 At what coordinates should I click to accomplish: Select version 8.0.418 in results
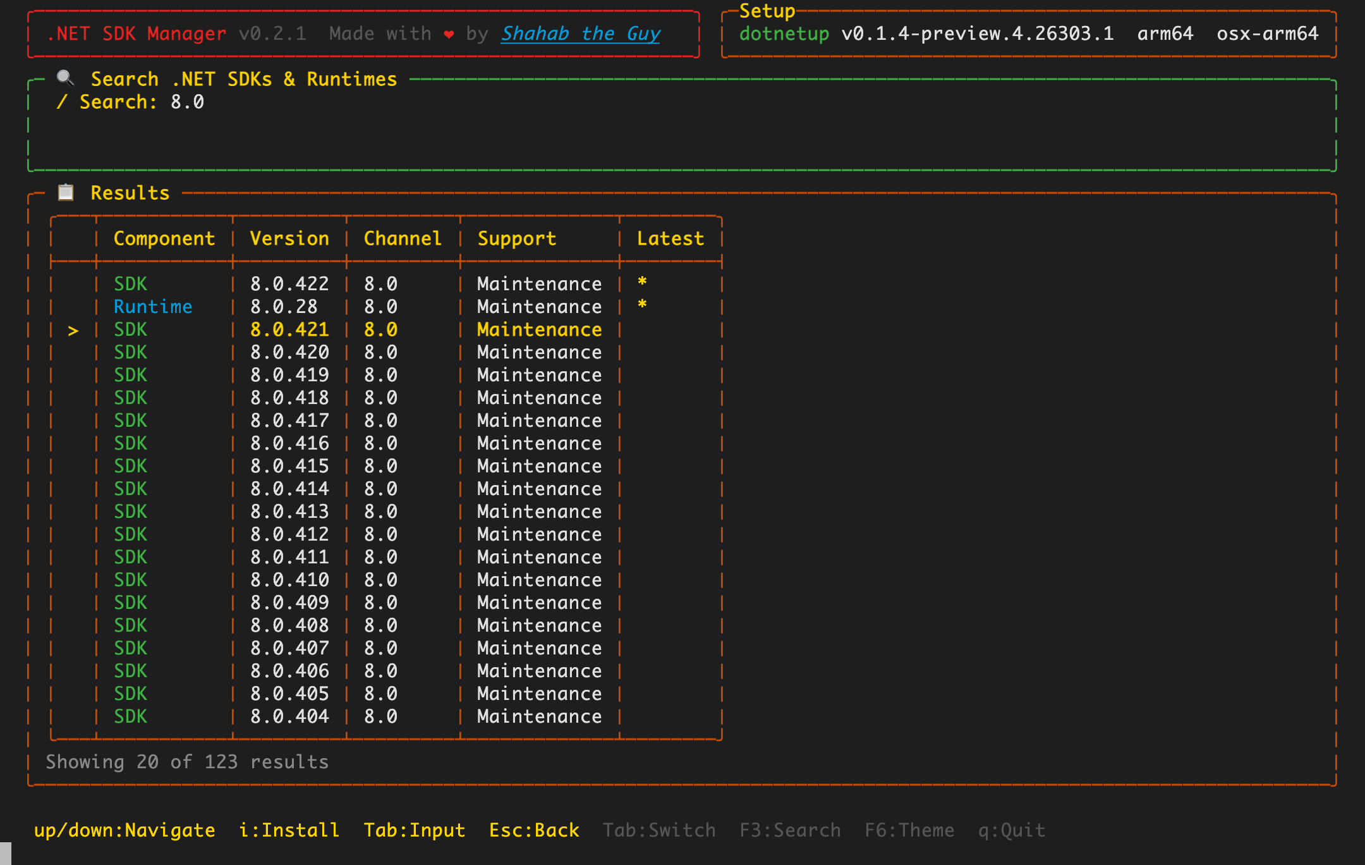[289, 398]
